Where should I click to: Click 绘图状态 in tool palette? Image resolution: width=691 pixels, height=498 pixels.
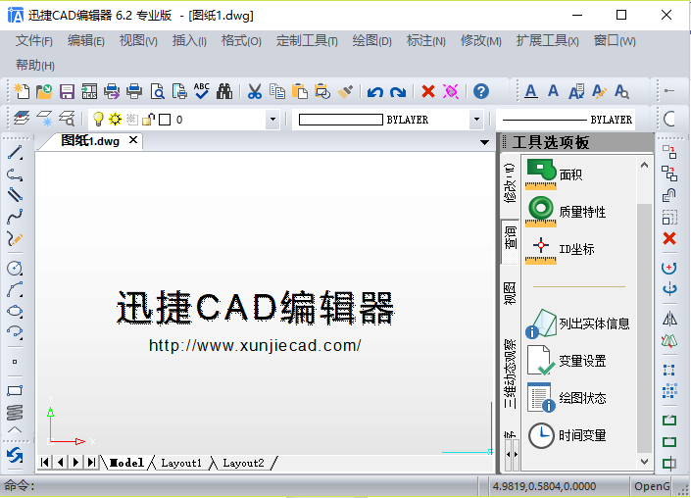tap(566, 398)
